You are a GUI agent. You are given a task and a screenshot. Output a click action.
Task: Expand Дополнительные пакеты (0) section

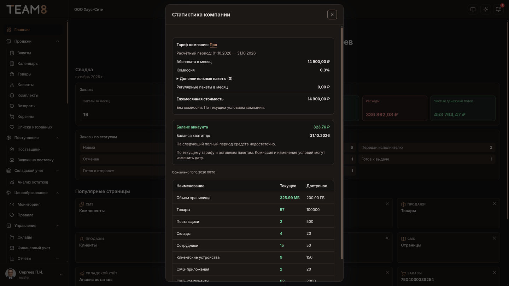pos(204,79)
